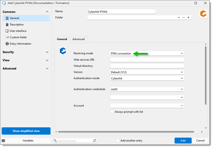This screenshot has width=213, height=148.
Task: Click the scroll down arrow
Action: pyautogui.click(x=206, y=128)
